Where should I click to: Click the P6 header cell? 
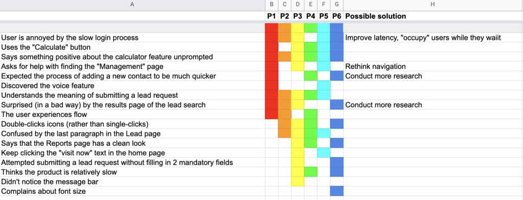337,16
